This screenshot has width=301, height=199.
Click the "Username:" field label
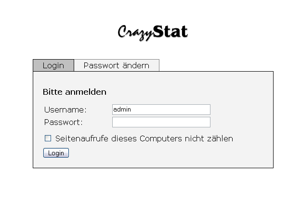pyautogui.click(x=65, y=110)
